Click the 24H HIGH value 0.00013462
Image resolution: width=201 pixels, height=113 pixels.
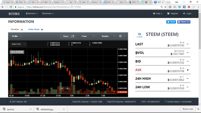176,80
